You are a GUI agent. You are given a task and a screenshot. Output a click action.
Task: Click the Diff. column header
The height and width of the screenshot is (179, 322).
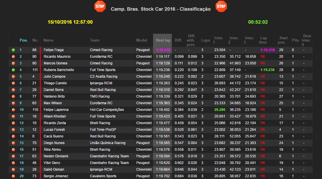pyautogui.click(x=178, y=40)
